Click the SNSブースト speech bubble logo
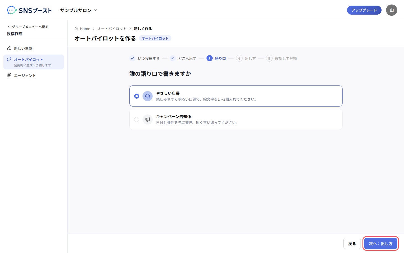The height and width of the screenshot is (253, 404). tap(12, 10)
